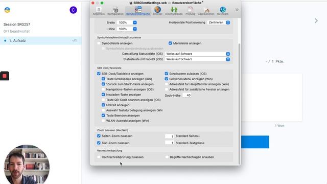Enable Auswahl Tastaturbelegung anzeigen checkbox
Screen dimensions: 327x184
click(x=103, y=110)
